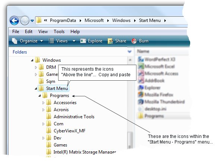Viewport: 220px width, 161px height.
Task: Expand the Dev folder node
Action: pyautogui.click(x=43, y=138)
